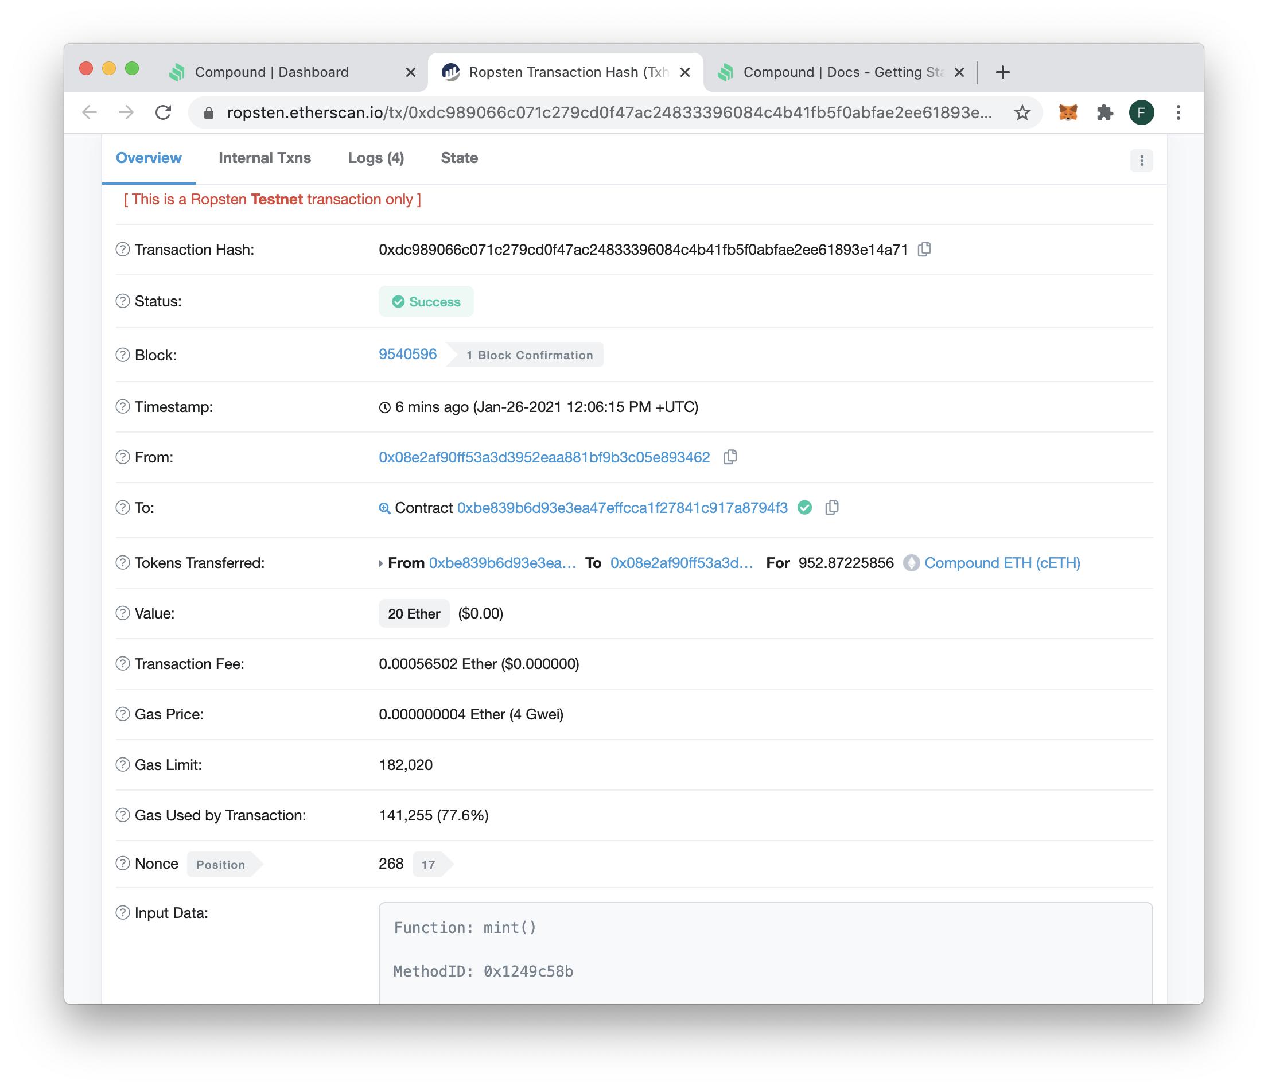Open the State tab
1268x1089 pixels.
(459, 158)
